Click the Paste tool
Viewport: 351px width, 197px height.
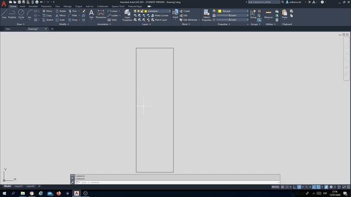pos(285,14)
